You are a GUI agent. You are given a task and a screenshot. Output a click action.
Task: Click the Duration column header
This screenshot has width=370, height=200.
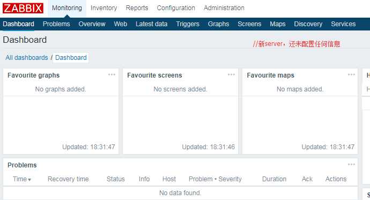click(274, 179)
